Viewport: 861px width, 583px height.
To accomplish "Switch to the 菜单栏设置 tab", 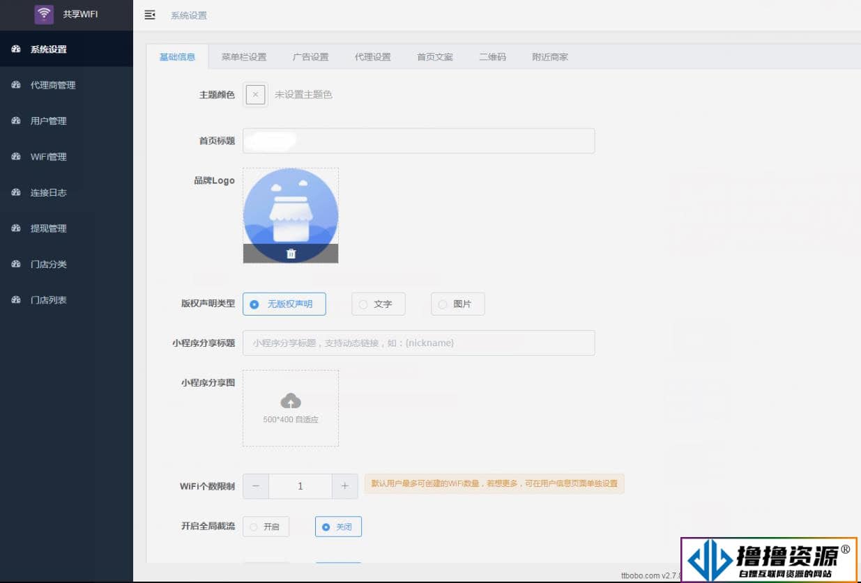I will coord(244,57).
